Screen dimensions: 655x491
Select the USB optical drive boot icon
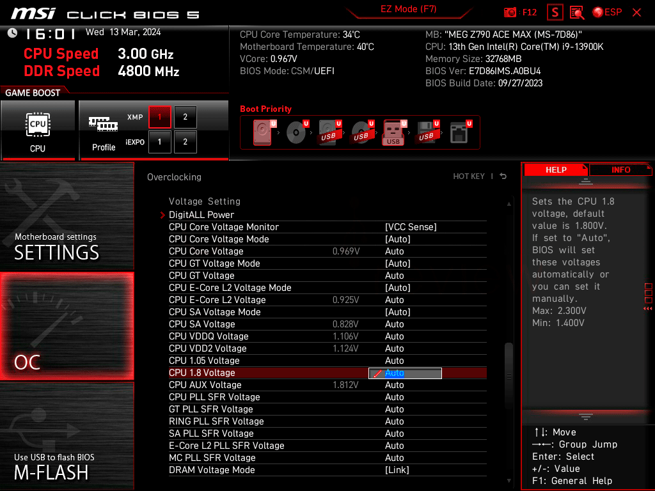coord(362,132)
